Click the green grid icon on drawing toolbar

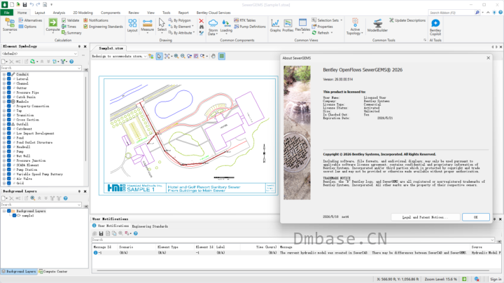222,56
